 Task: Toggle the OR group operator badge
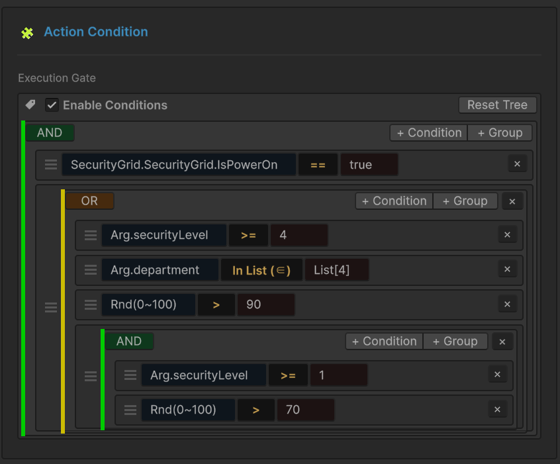89,201
